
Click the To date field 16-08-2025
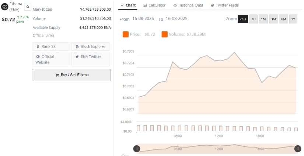(x=177, y=19)
